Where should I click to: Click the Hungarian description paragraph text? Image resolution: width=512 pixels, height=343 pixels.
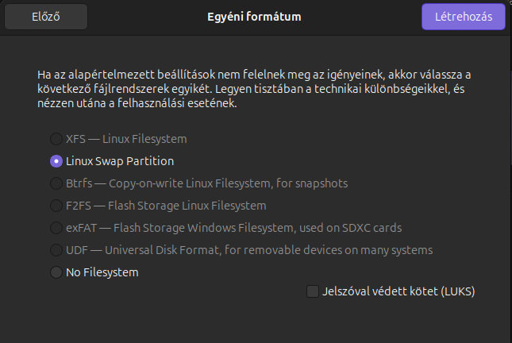pos(256,88)
